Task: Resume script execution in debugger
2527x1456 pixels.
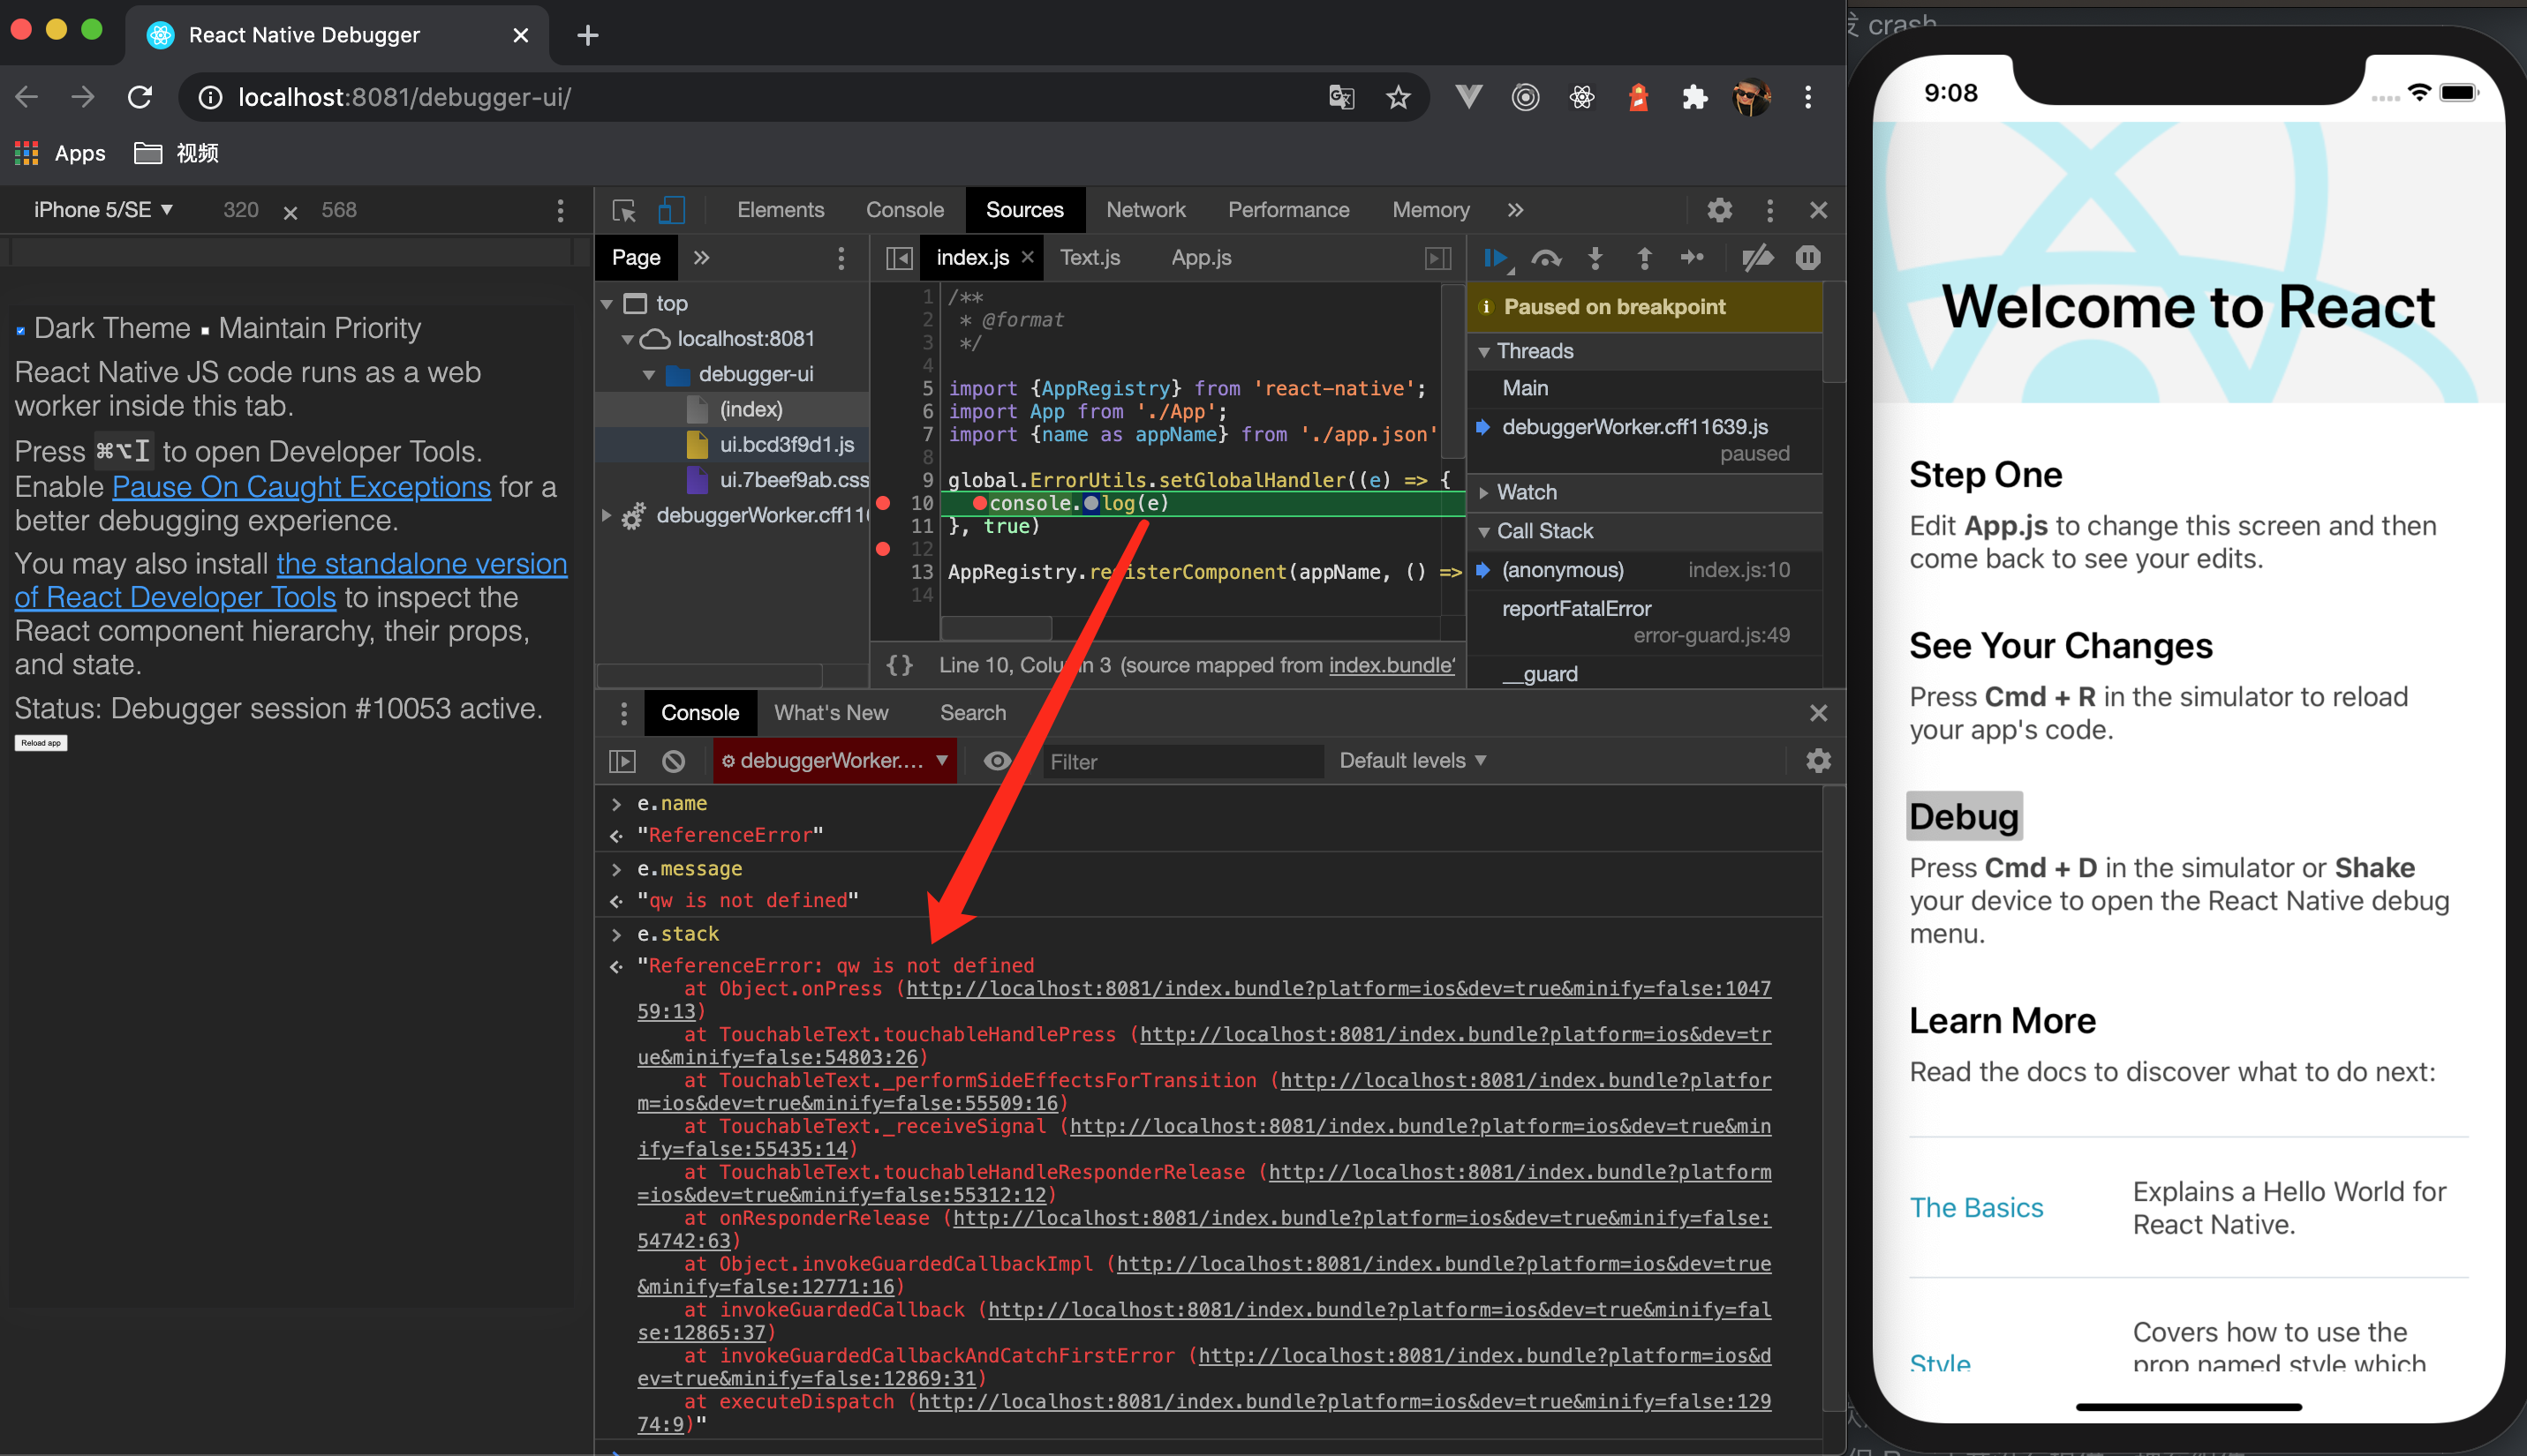Action: click(1496, 258)
